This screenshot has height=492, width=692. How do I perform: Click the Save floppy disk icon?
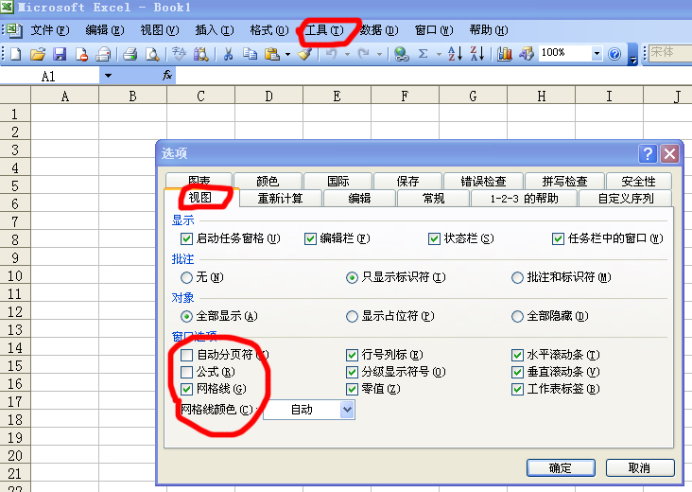pyautogui.click(x=60, y=54)
